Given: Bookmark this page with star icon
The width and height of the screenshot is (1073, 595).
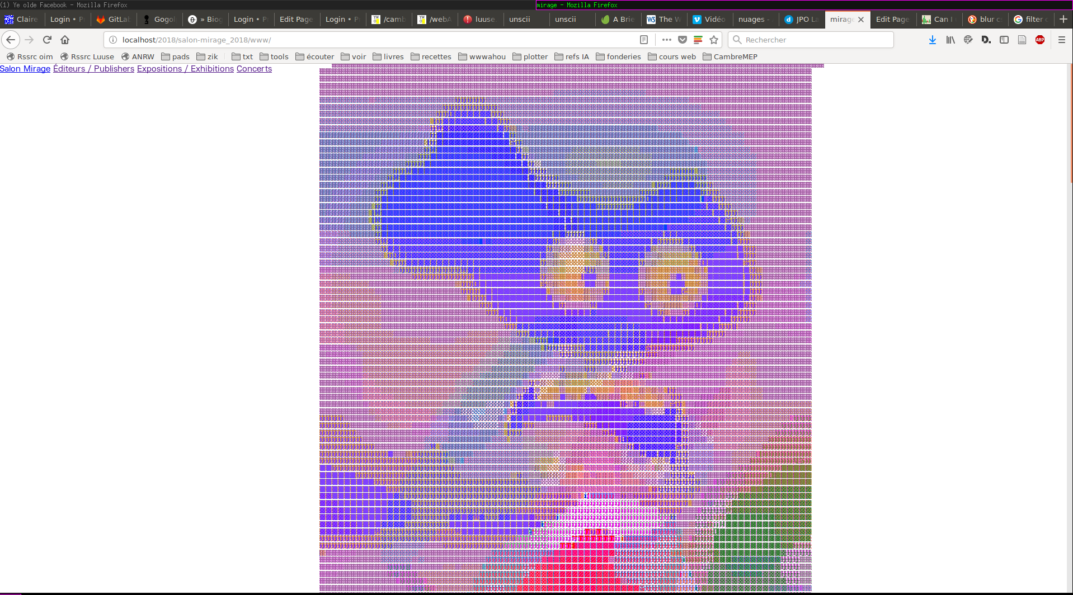Looking at the screenshot, I should pyautogui.click(x=713, y=40).
